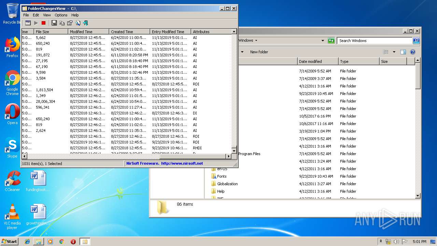Open the Help menu in FolderChangesView
The image size is (437, 246).
pos(75,15)
